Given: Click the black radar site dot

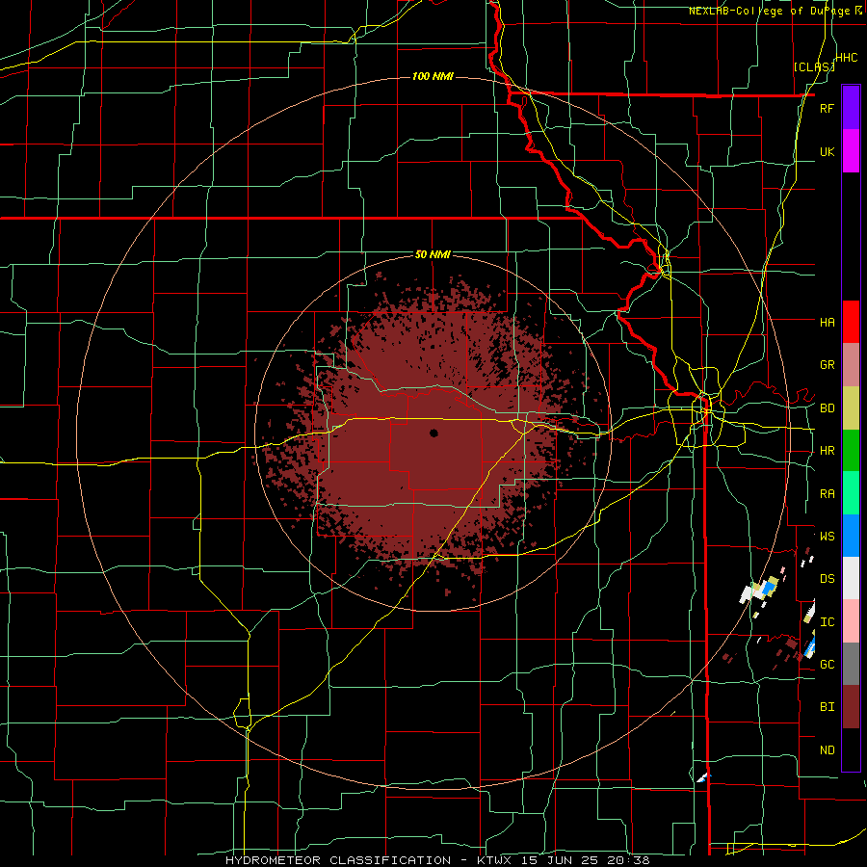Looking at the screenshot, I should (x=433, y=433).
